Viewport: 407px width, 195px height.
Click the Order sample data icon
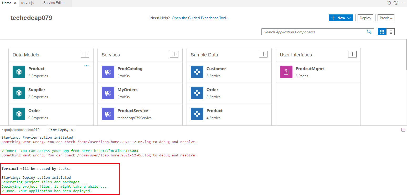point(197,93)
